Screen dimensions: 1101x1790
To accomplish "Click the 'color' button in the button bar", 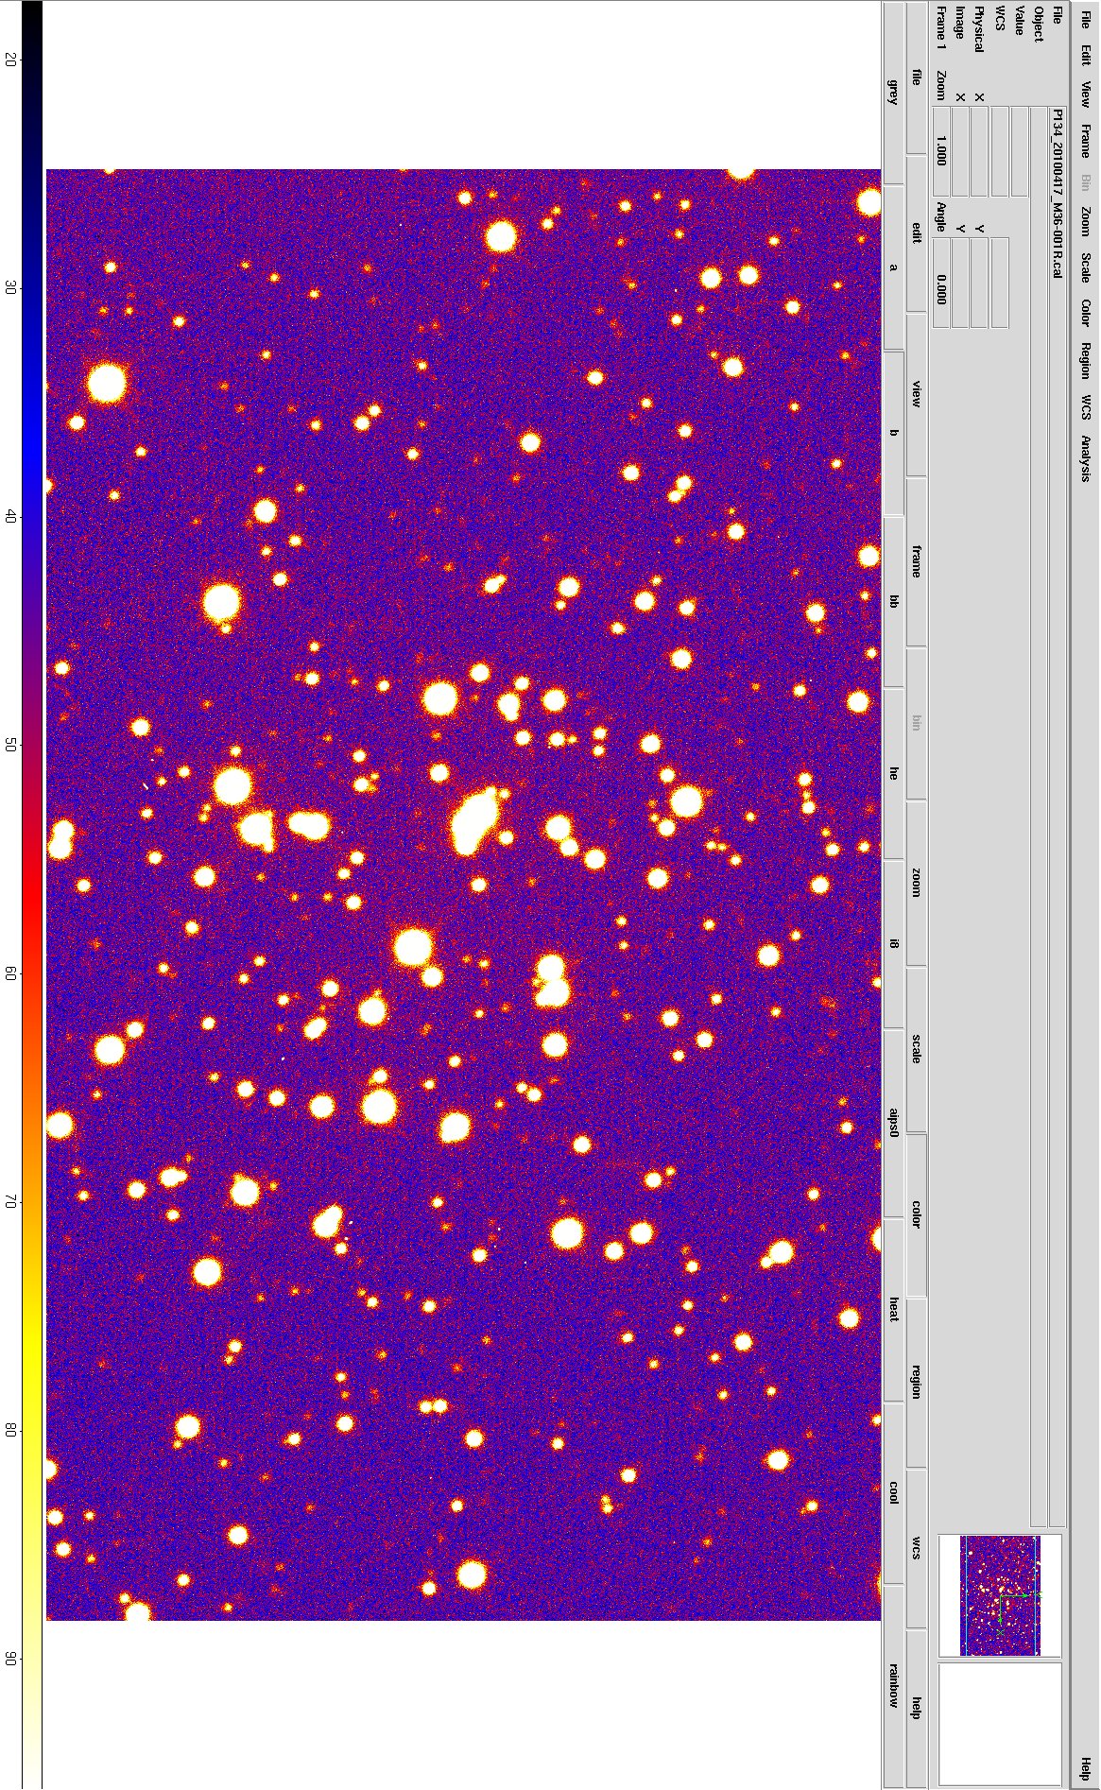I will click(917, 1214).
